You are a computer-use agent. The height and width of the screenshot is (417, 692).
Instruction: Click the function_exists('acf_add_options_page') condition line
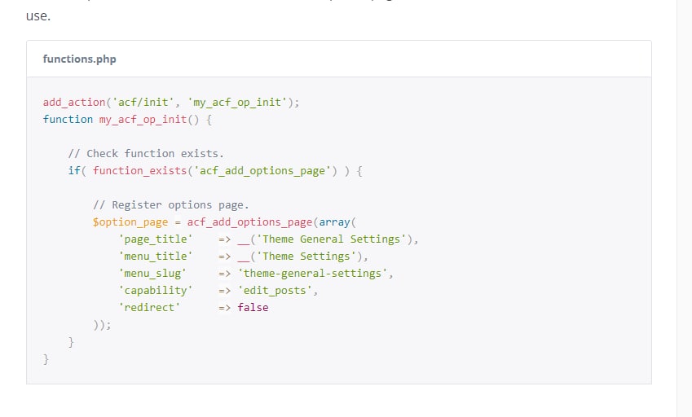215,171
